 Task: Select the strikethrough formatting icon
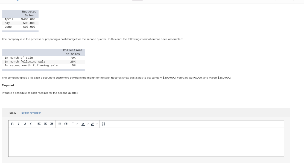pyautogui.click(x=31, y=124)
